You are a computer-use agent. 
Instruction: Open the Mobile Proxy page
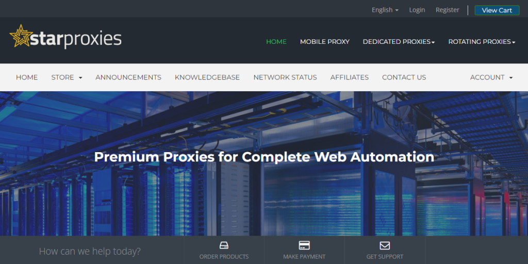(x=325, y=42)
